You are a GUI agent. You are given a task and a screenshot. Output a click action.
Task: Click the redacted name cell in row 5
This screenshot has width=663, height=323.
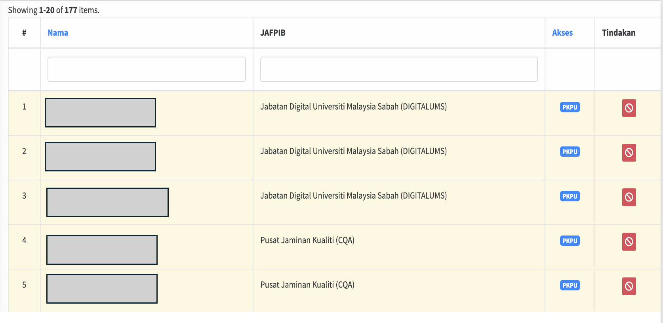[102, 289]
